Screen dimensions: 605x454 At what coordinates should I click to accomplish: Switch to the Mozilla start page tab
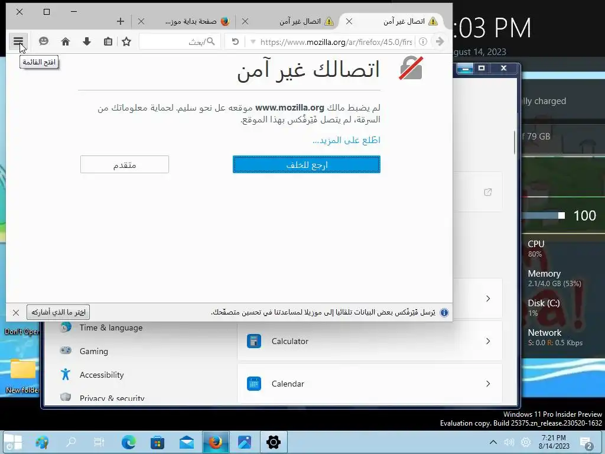click(x=191, y=22)
